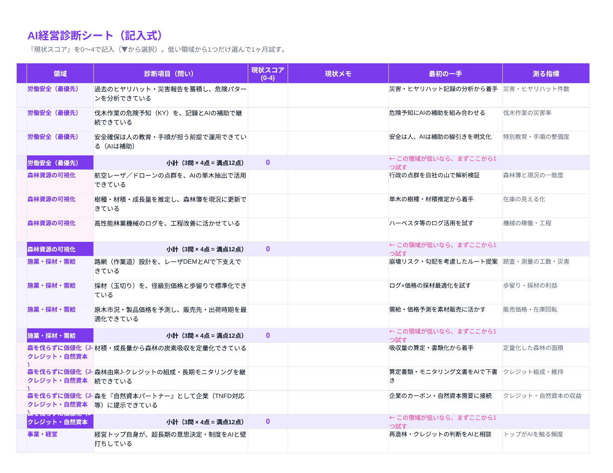
Task: Click the instruction line starting '『現状スコア』を0〜4で記入'
Action: coord(157,49)
